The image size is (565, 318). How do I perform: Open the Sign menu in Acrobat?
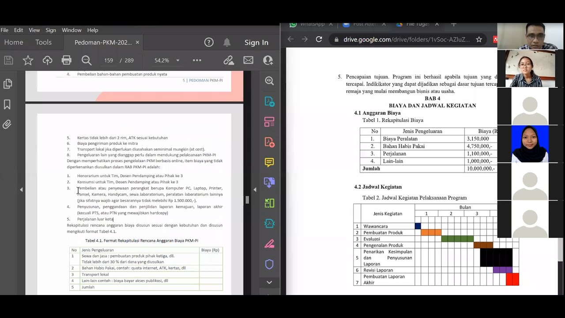click(51, 30)
